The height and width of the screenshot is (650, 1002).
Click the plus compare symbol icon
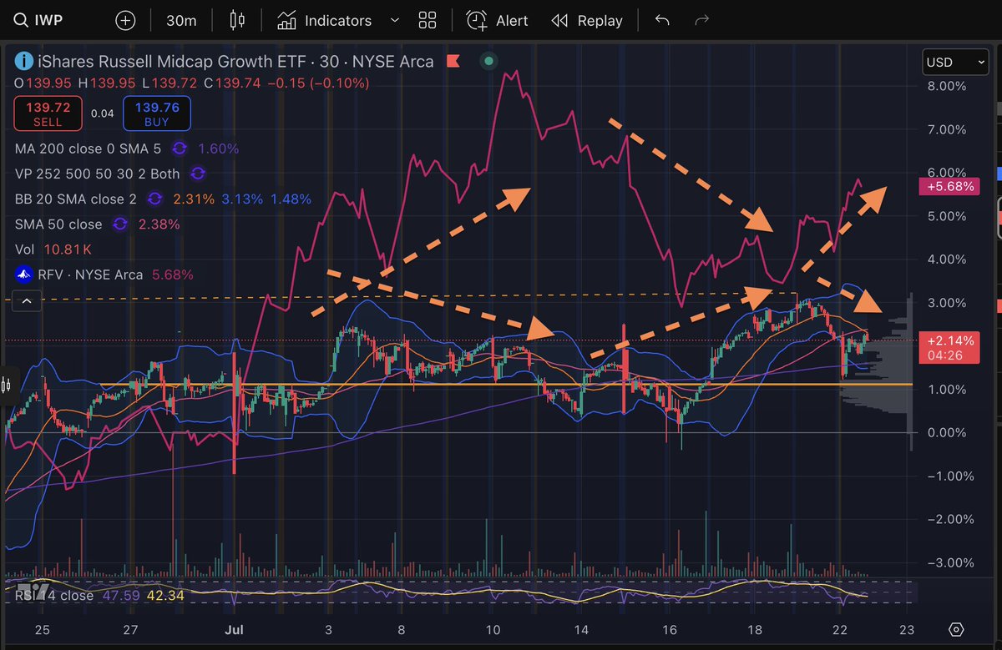[x=125, y=20]
